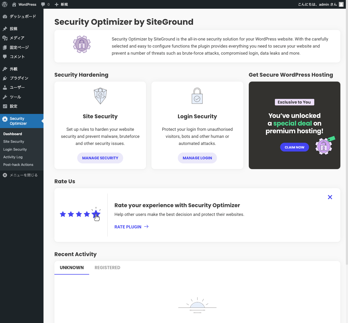
Task: Open the 設定 settings menu
Action: click(22, 106)
